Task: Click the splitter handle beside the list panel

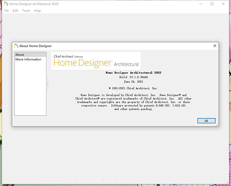Action: [48, 83]
